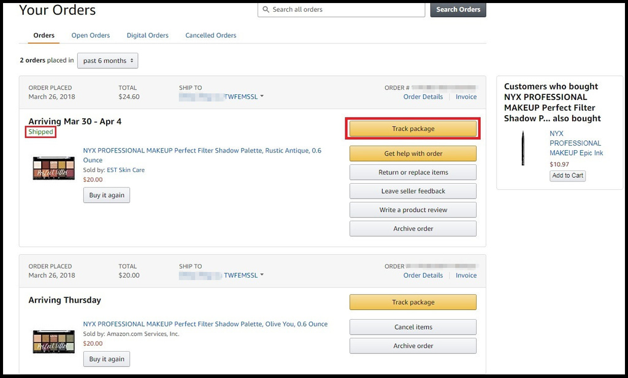Open the Cancelled Orders tab
Screen dimensions: 628x378
click(x=210, y=36)
